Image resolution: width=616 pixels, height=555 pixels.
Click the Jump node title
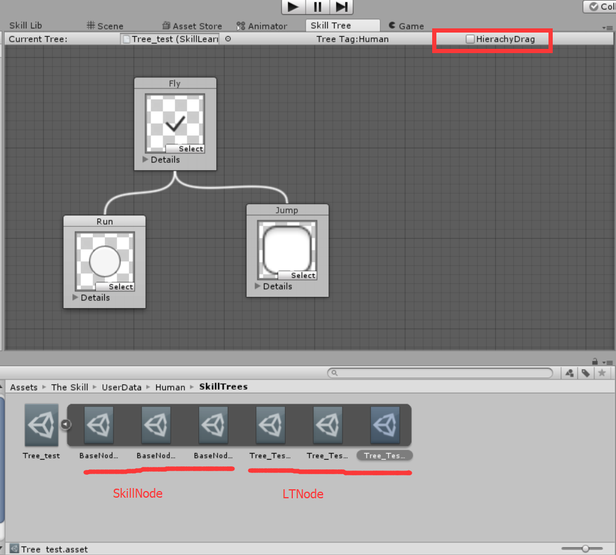coord(287,210)
